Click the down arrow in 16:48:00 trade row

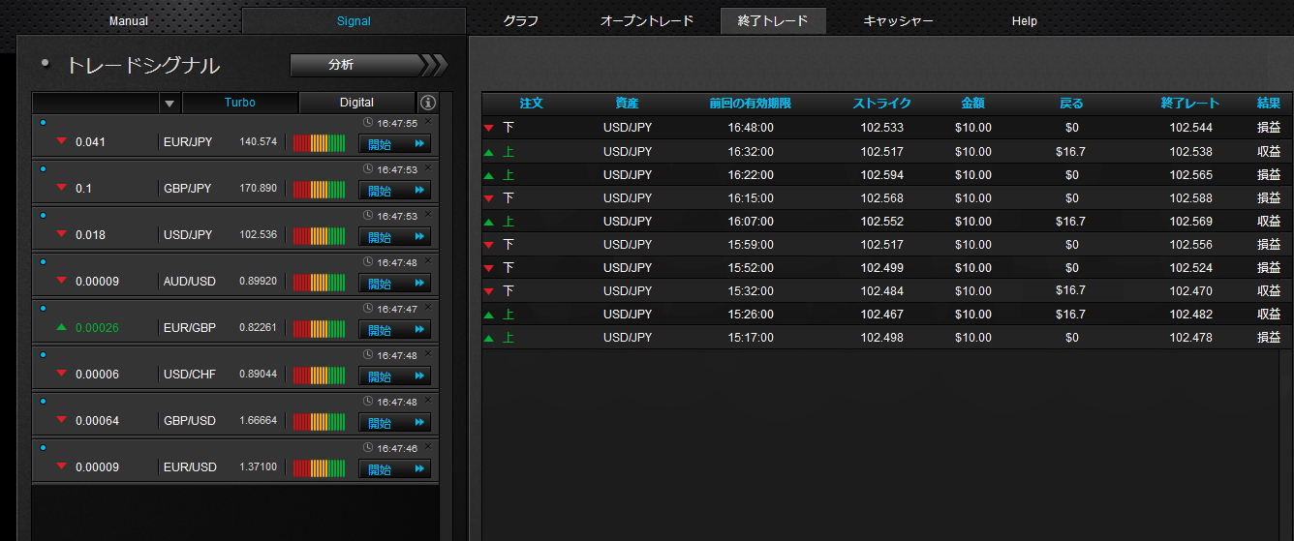489,128
